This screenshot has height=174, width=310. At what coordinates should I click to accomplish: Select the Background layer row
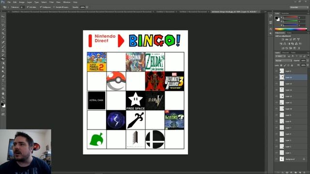[291, 159]
